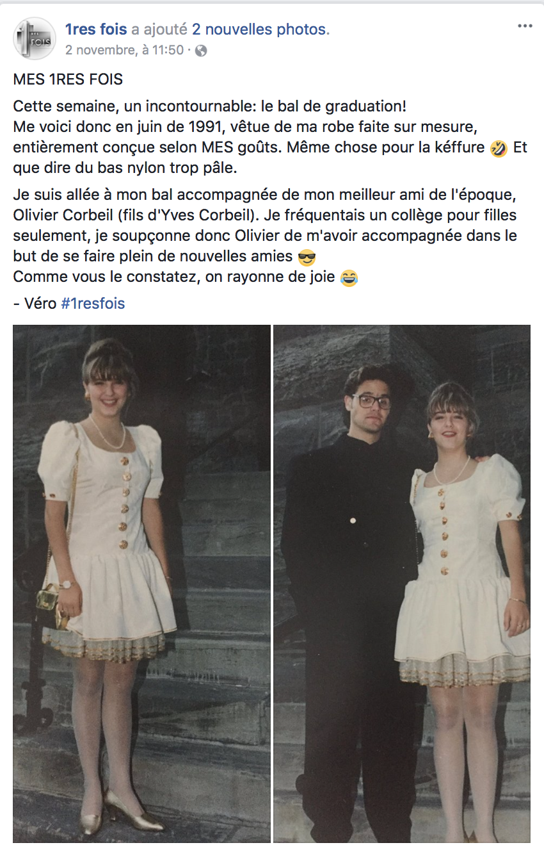Viewport: 544px width, 852px height.
Task: Click the "- Véro" signature text
Action: pyautogui.click(x=35, y=303)
